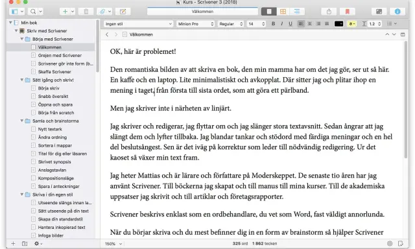Click the 'Välkommen' editor header title

(141, 34)
